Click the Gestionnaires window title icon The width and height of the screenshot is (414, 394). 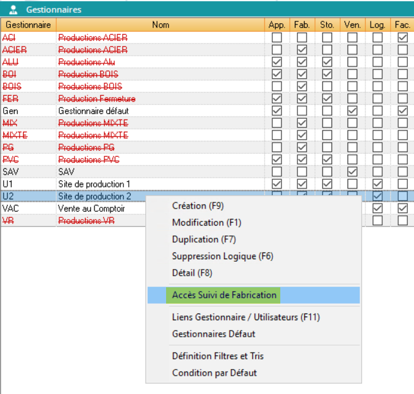13,10
